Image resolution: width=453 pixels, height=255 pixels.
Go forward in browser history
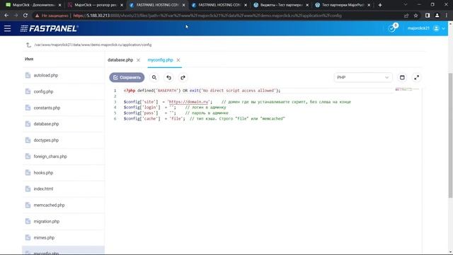[x=16, y=16]
